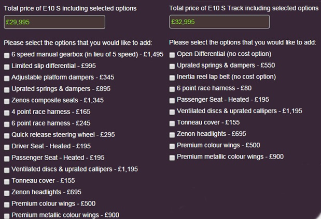Select 6 point race harness for £245
The image size is (321, 219).
[6, 123]
